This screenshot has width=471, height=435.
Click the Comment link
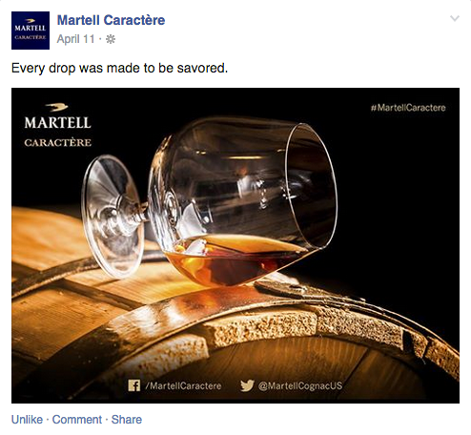click(x=77, y=420)
